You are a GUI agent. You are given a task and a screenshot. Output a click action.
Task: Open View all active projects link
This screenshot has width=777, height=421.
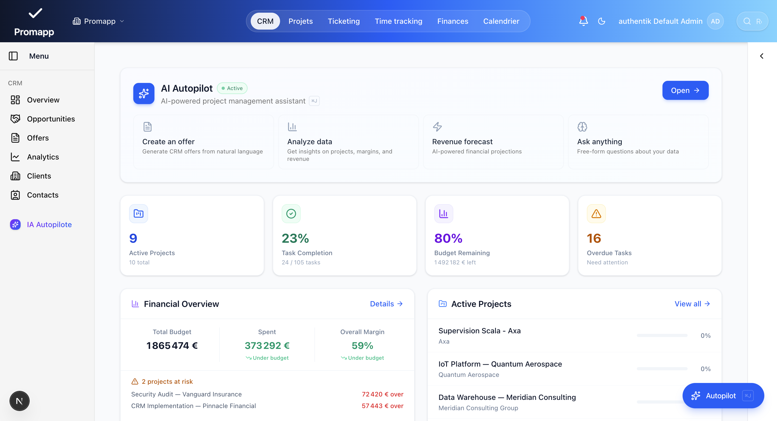[692, 304]
